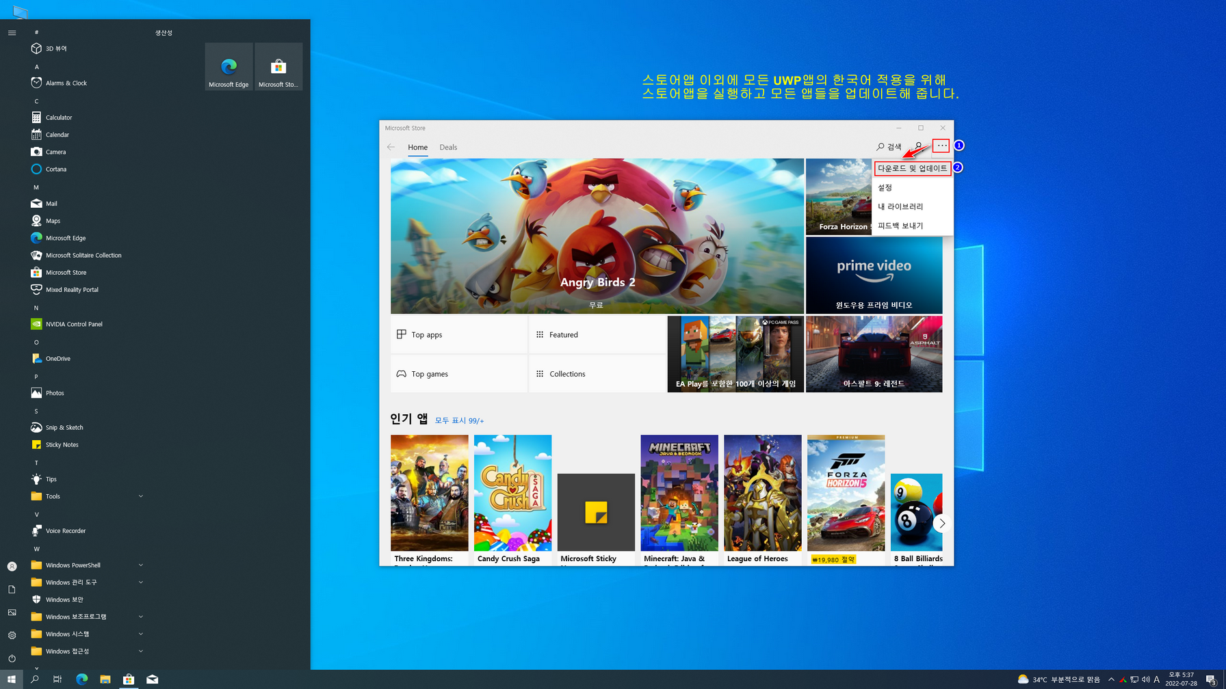Open Minecraft app card
The height and width of the screenshot is (689, 1226).
(x=679, y=499)
